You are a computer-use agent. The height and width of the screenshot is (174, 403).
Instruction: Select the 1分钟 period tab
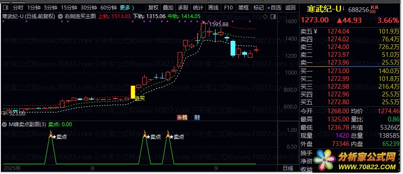33,8
